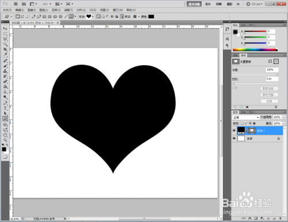Click the mask density input field

[272, 70]
